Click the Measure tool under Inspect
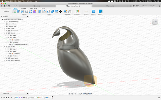 point(86,11)
